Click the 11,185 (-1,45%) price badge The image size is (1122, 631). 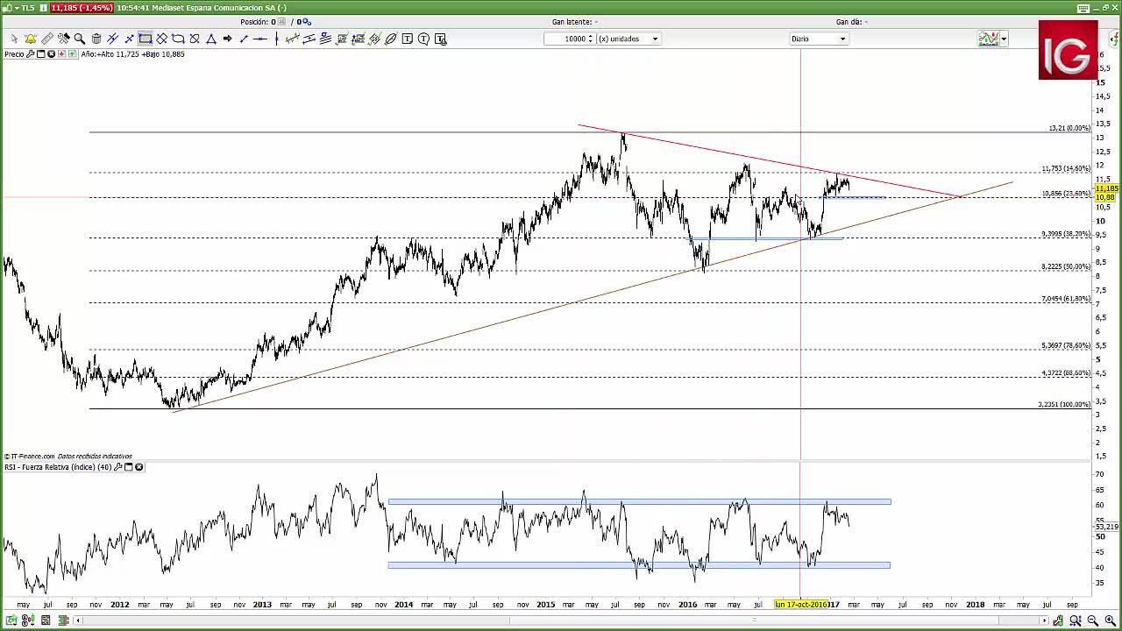[x=82, y=8]
